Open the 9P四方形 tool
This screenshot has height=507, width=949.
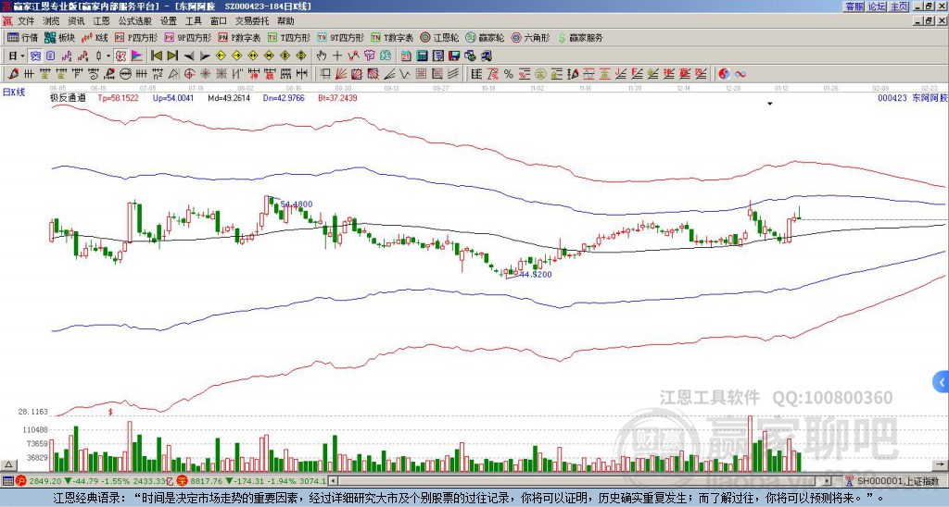pyautogui.click(x=187, y=37)
